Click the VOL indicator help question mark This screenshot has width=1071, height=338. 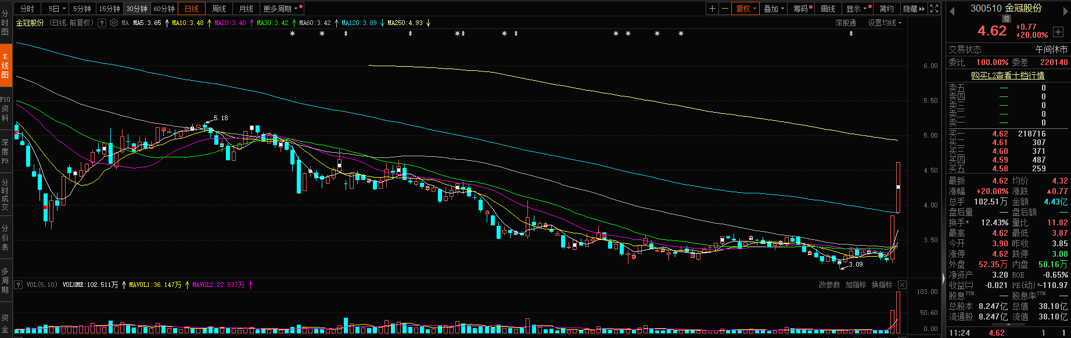(x=19, y=285)
